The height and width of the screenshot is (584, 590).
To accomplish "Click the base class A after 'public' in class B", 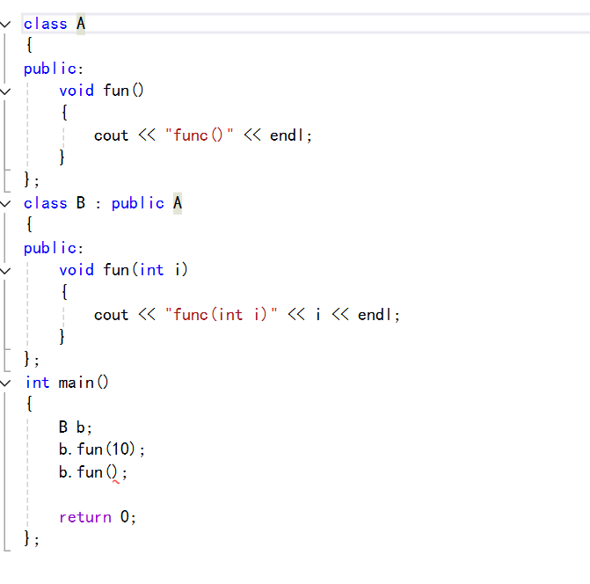I will (x=178, y=203).
